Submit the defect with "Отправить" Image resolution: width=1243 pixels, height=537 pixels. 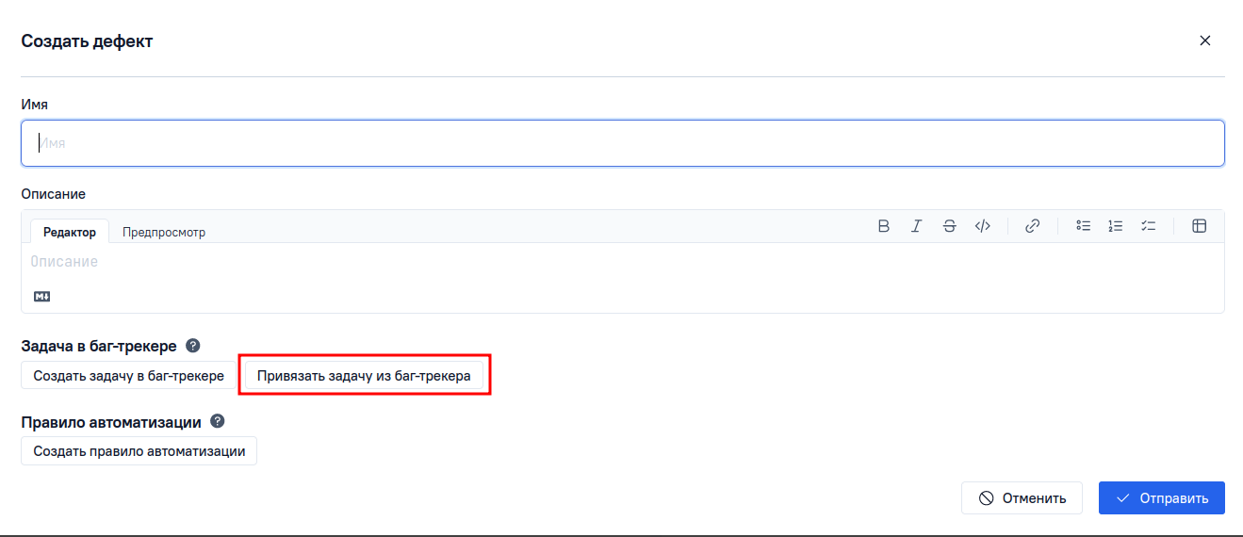click(x=1161, y=498)
